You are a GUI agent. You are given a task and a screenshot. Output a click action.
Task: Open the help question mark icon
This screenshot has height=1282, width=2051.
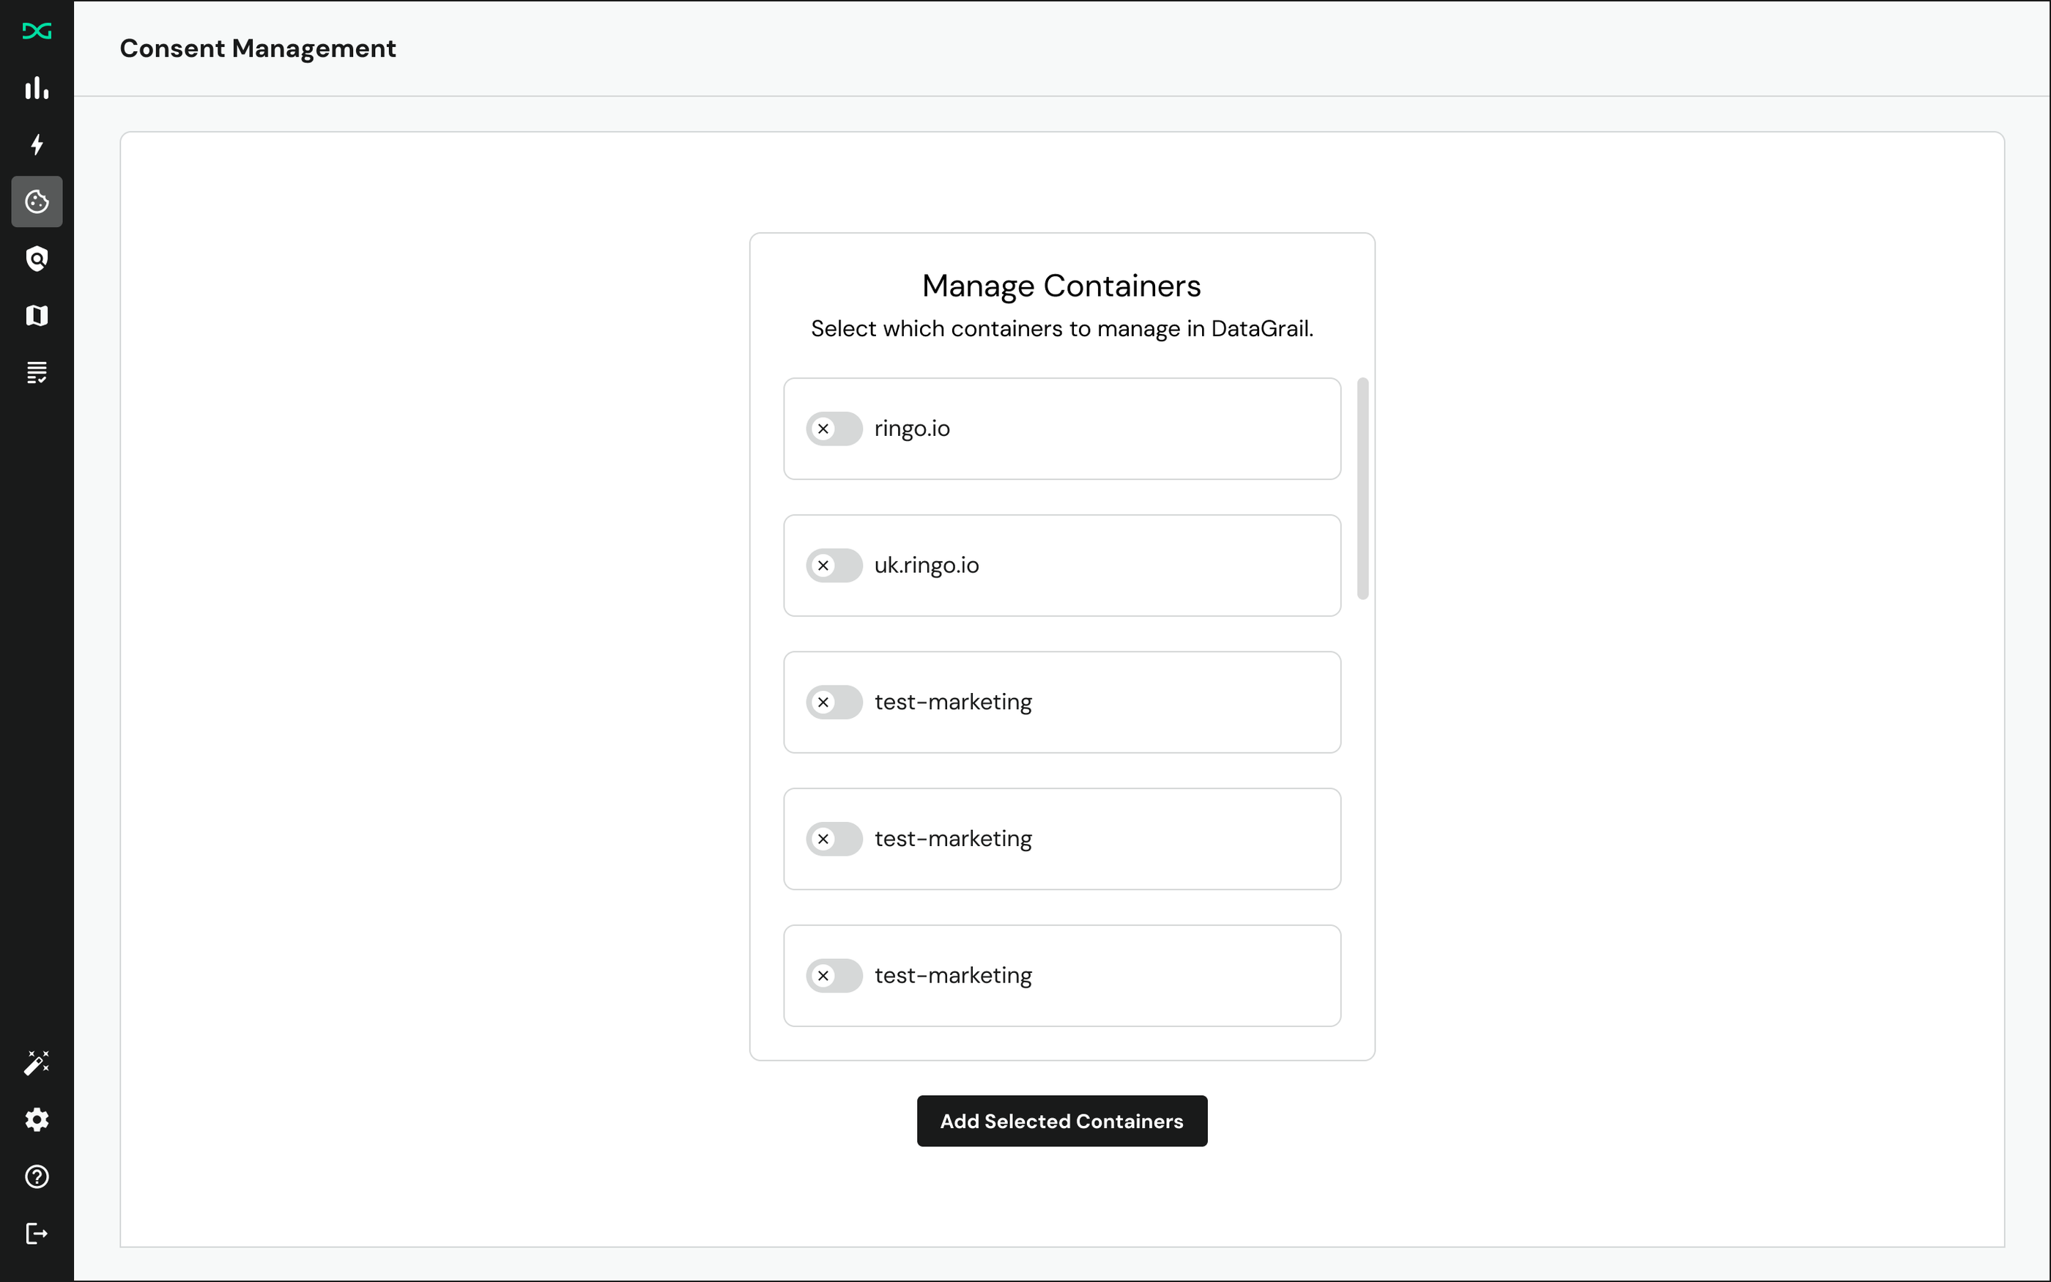[x=37, y=1177]
